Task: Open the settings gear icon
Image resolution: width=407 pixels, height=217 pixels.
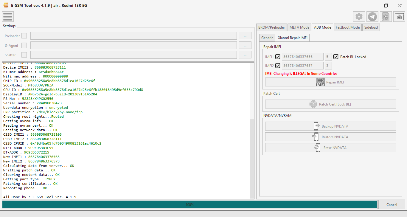Action: tap(359, 17)
